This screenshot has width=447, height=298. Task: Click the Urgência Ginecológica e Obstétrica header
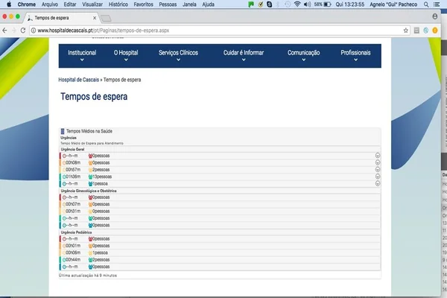89,191
